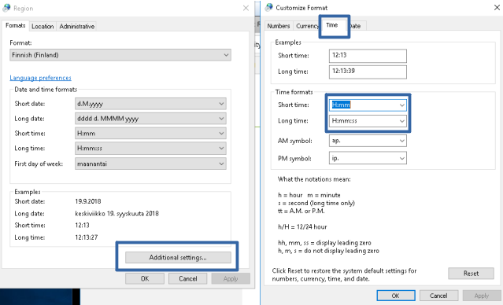Switch to the Location tab
Viewport: 503px width, 305px height.
[x=43, y=26]
